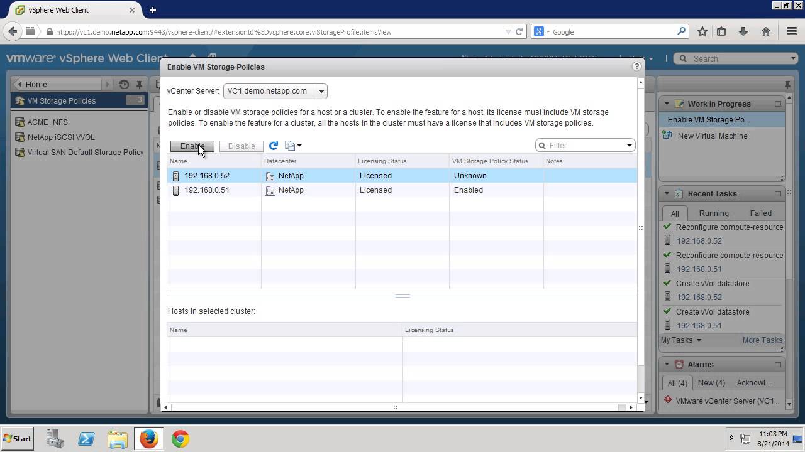Show hidden system tray icons
Screen dimensions: 805x452
731,438
